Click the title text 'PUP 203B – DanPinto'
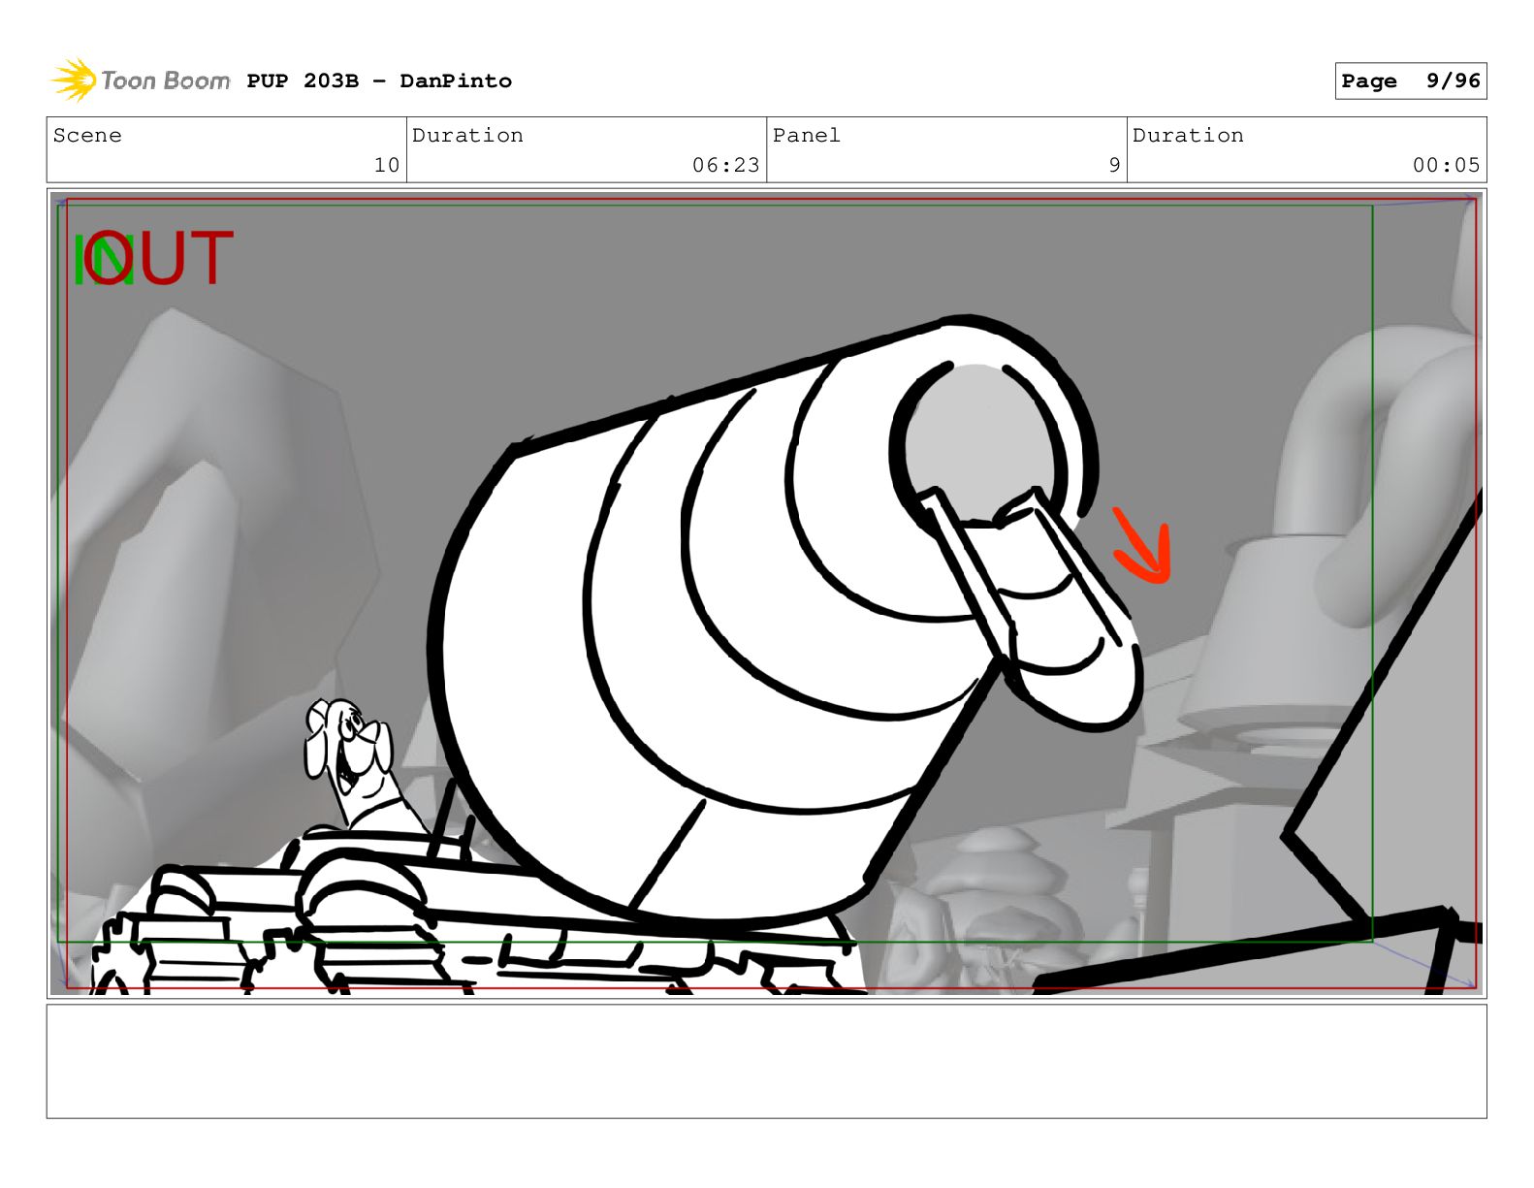 click(x=379, y=81)
